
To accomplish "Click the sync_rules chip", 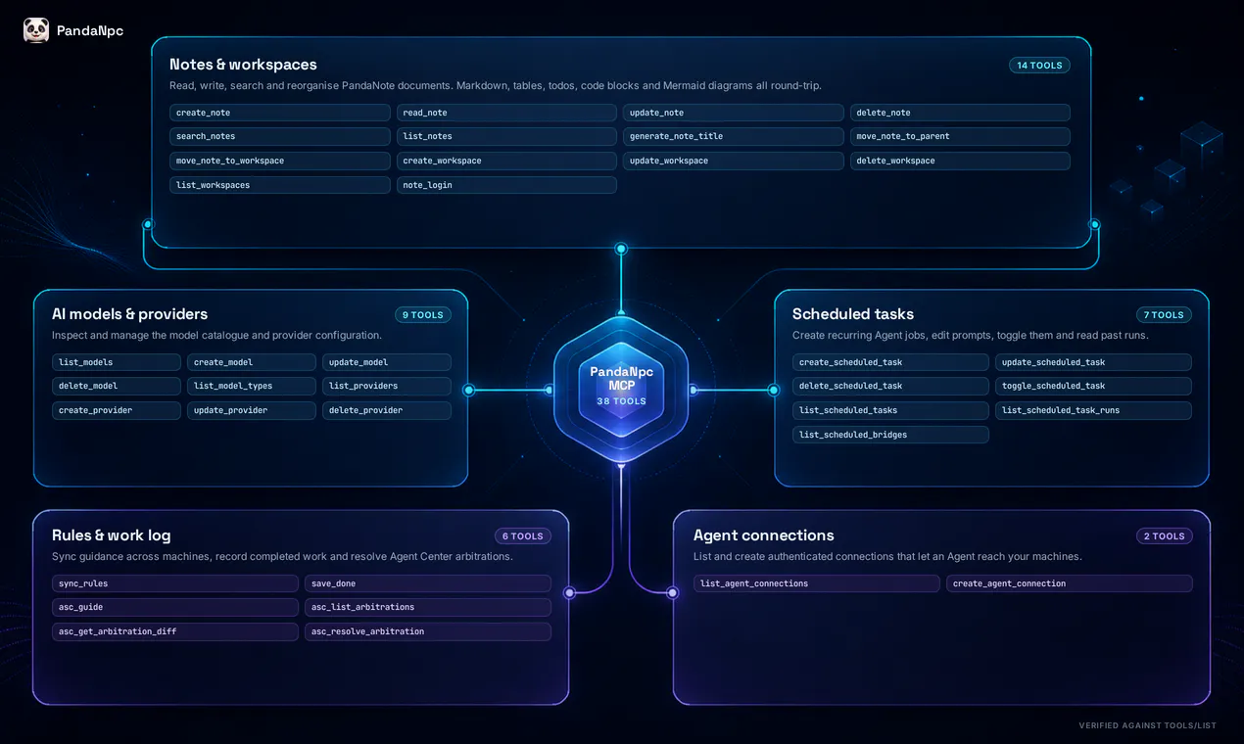I will [x=175, y=583].
